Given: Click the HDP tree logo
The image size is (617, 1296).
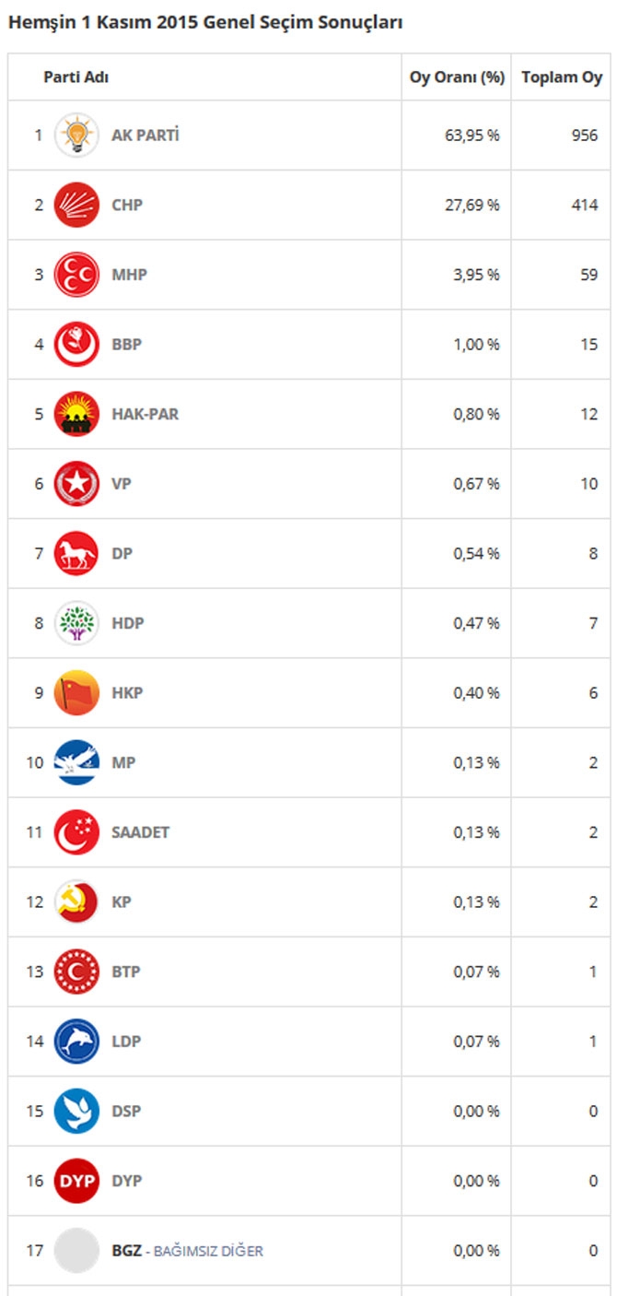Looking at the screenshot, I should coord(76,623).
